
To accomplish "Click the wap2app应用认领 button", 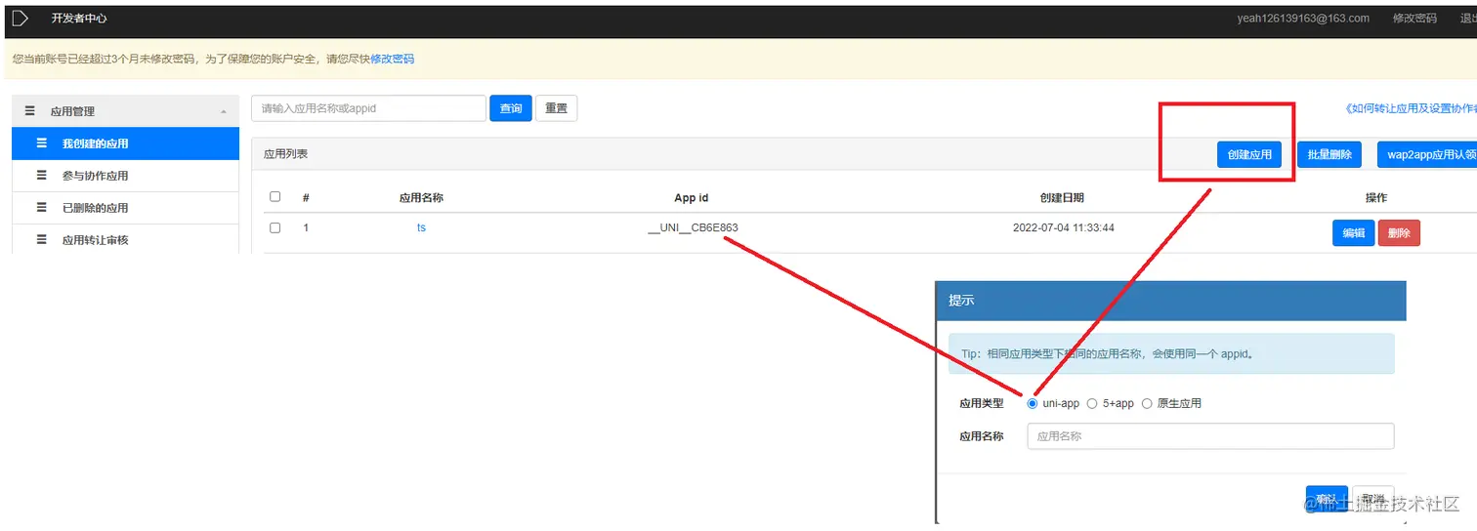I will click(1427, 154).
